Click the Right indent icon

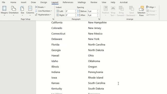coord(57,15)
